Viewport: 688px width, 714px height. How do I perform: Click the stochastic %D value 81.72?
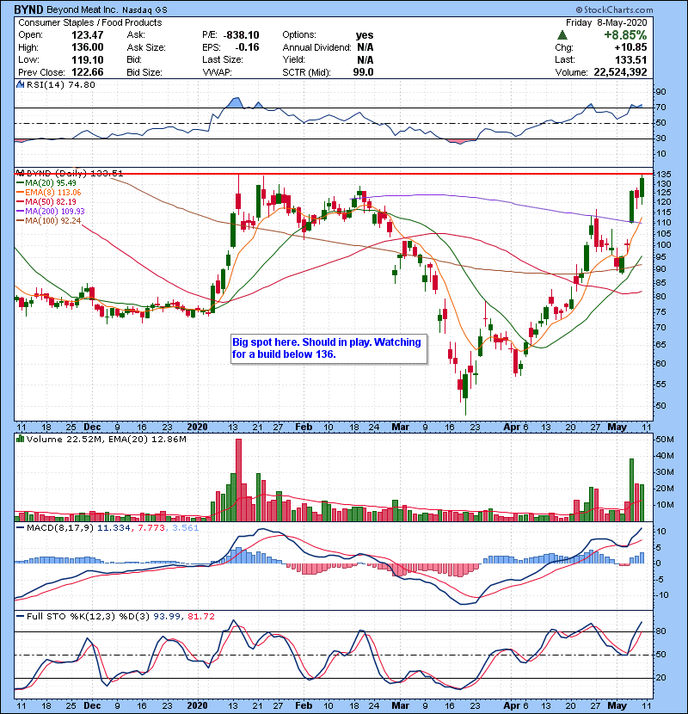(200, 616)
